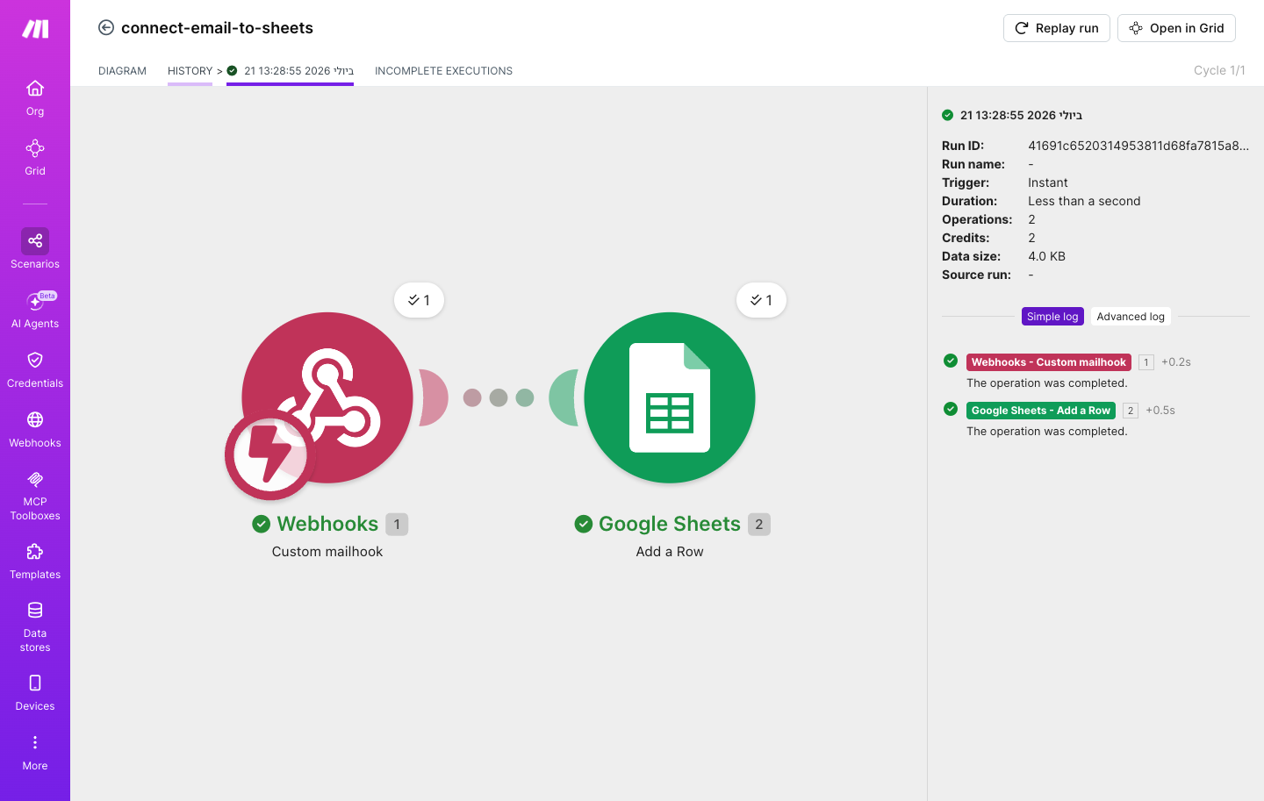Click '+0.2s' timing of Webhooks entry

[x=1176, y=362]
